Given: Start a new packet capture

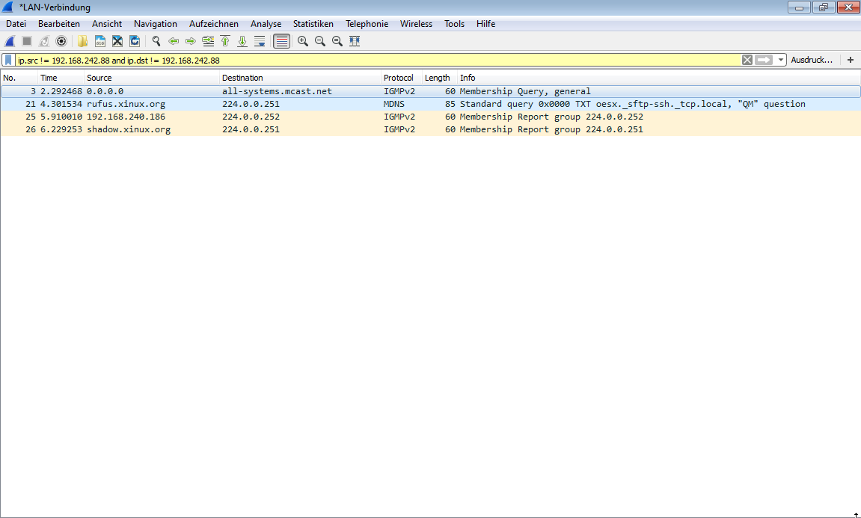Looking at the screenshot, I should pyautogui.click(x=9, y=41).
